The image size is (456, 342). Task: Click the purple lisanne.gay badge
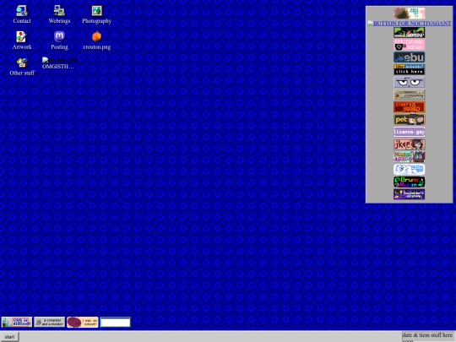tap(410, 132)
